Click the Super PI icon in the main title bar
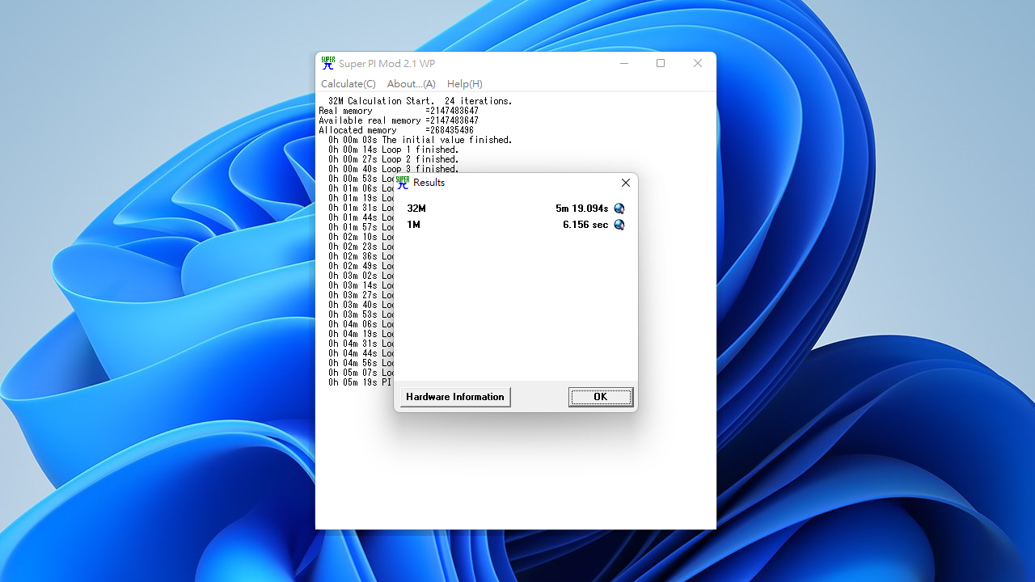Image resolution: width=1035 pixels, height=582 pixels. coord(328,63)
